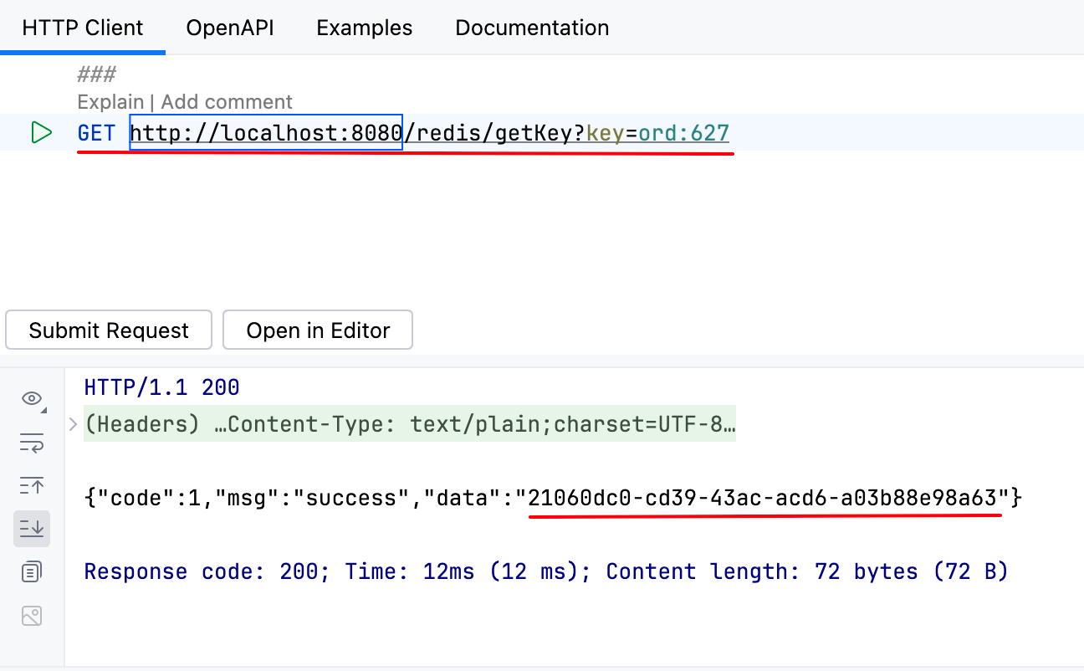The height and width of the screenshot is (671, 1084).
Task: Click the disabled image preview icon
Action: (32, 616)
